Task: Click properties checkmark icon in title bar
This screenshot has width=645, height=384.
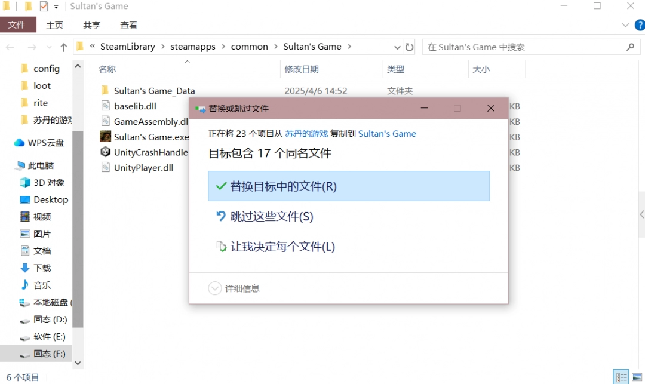Action: [44, 7]
